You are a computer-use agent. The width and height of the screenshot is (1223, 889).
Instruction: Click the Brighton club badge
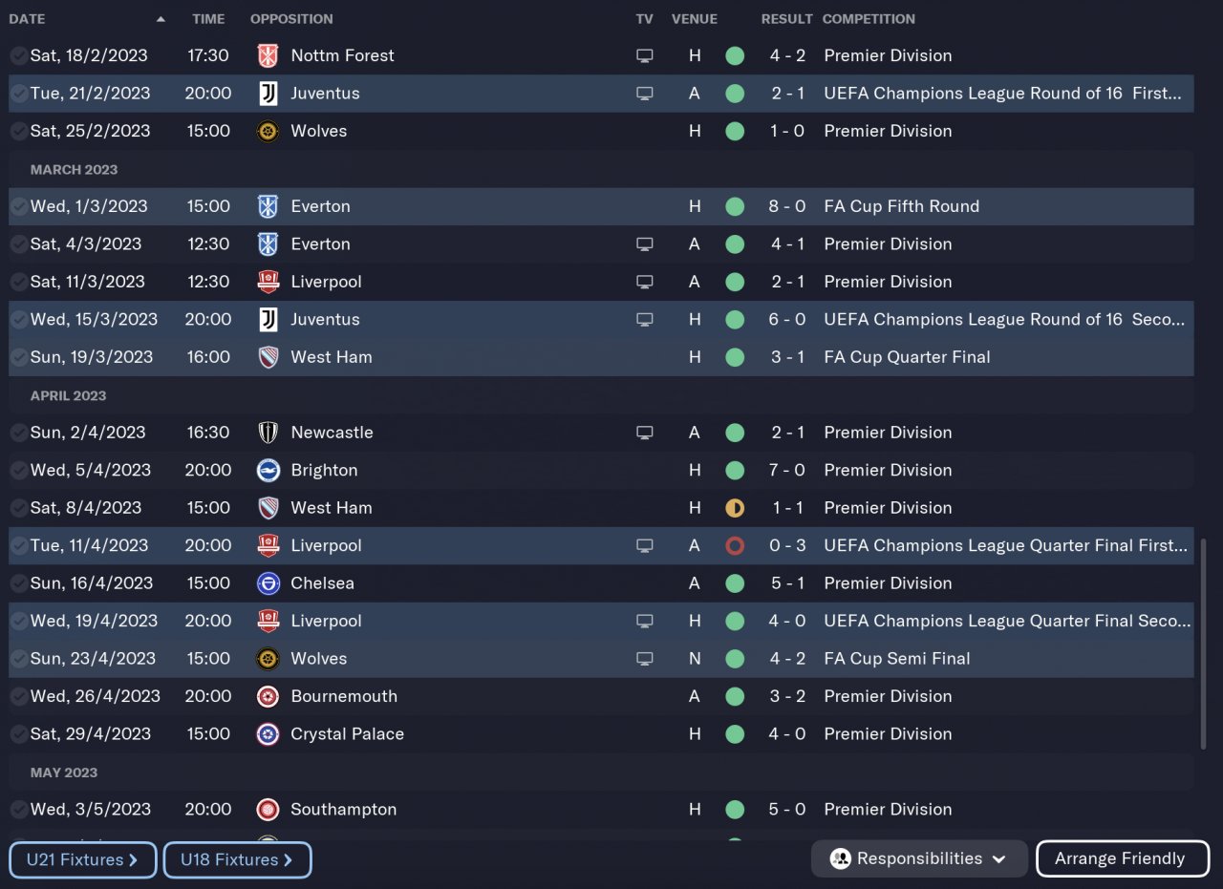(268, 470)
